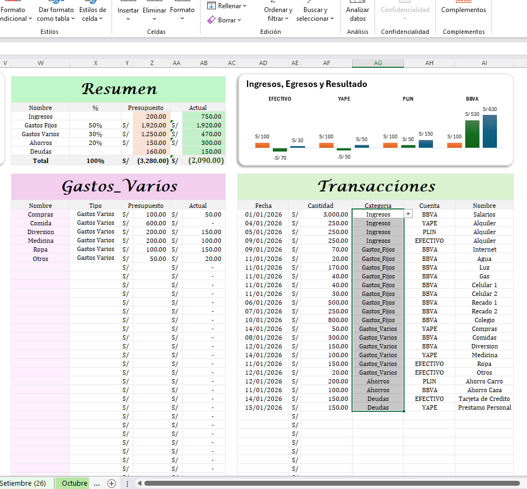Click the horizontal scrollbar left arrow

139,484
